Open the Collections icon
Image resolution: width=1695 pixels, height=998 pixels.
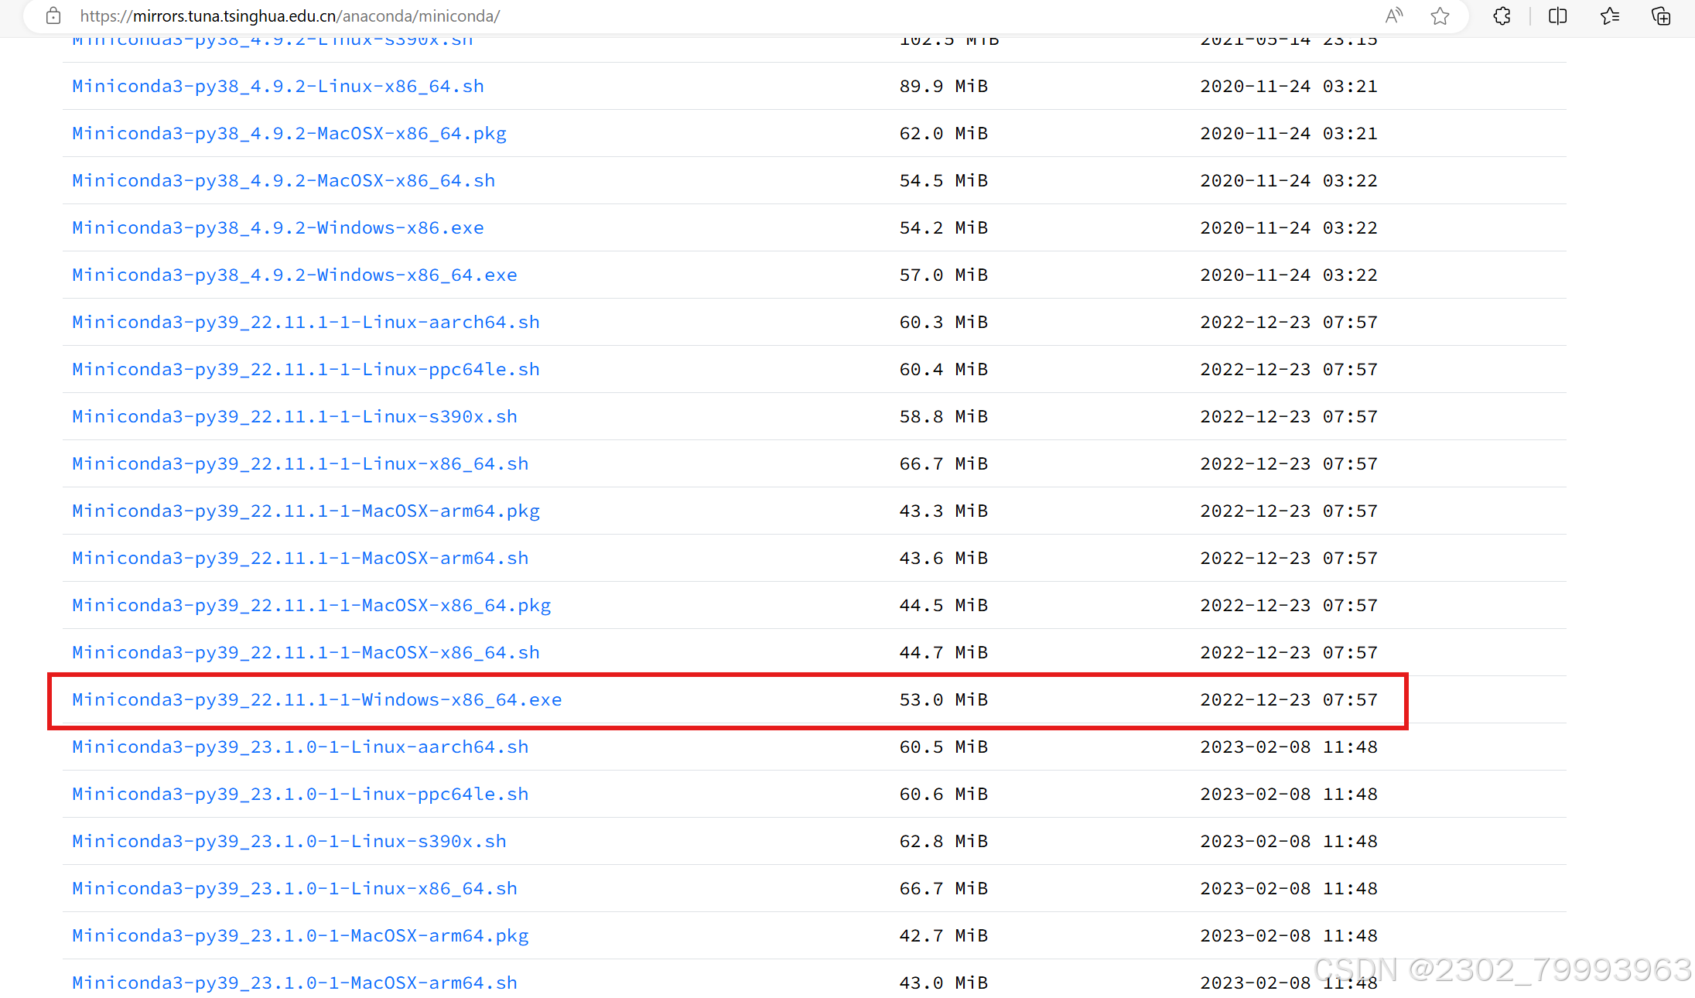1661,15
